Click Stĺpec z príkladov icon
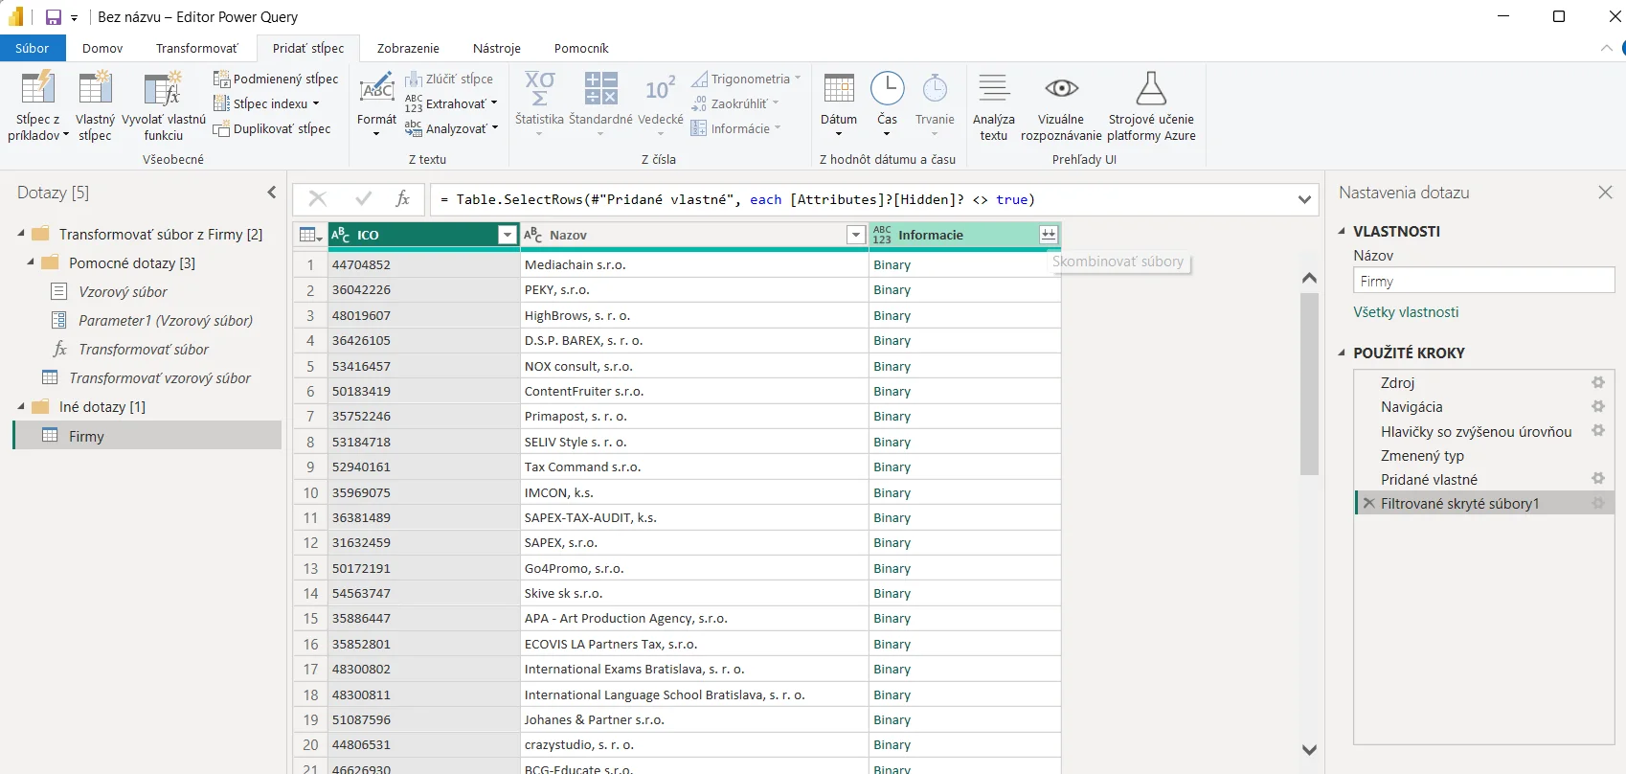Screen dimensions: 1626x774 coord(37,88)
